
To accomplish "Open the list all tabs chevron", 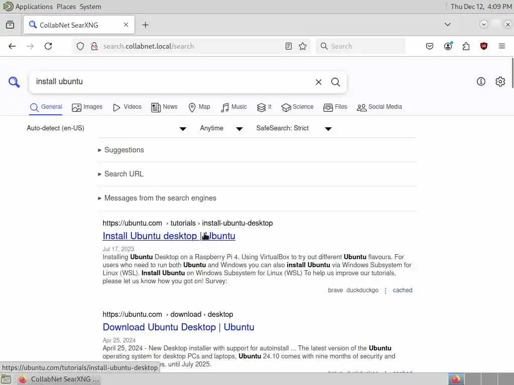I will [x=447, y=25].
